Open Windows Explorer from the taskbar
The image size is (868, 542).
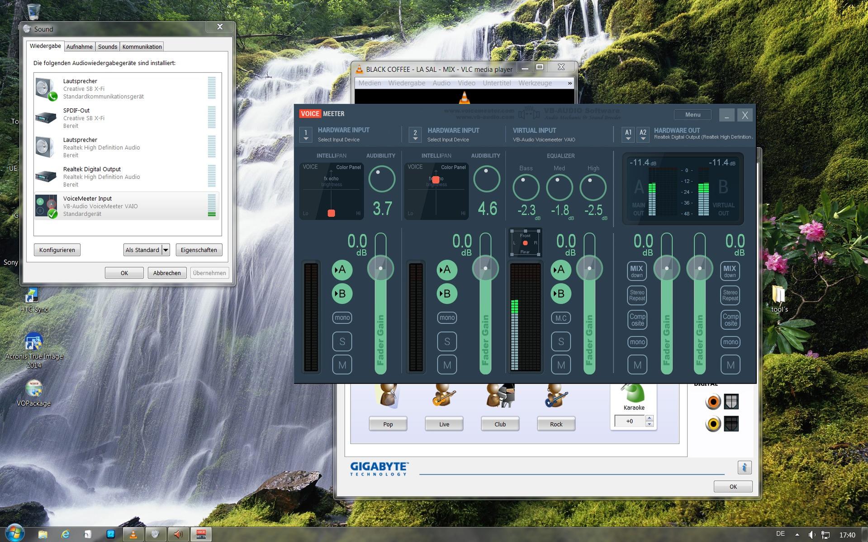coord(43,534)
